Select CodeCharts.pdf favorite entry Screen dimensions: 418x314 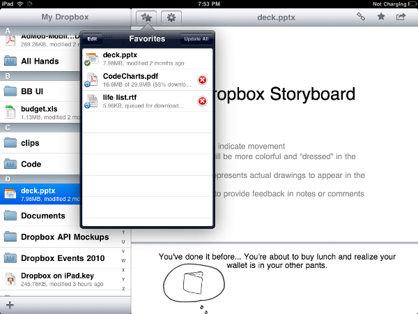pyautogui.click(x=148, y=80)
